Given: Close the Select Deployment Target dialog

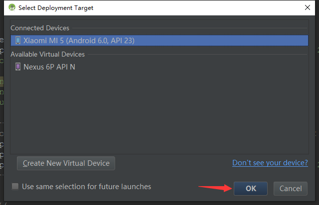Looking at the screenshot, I should tap(307, 7).
